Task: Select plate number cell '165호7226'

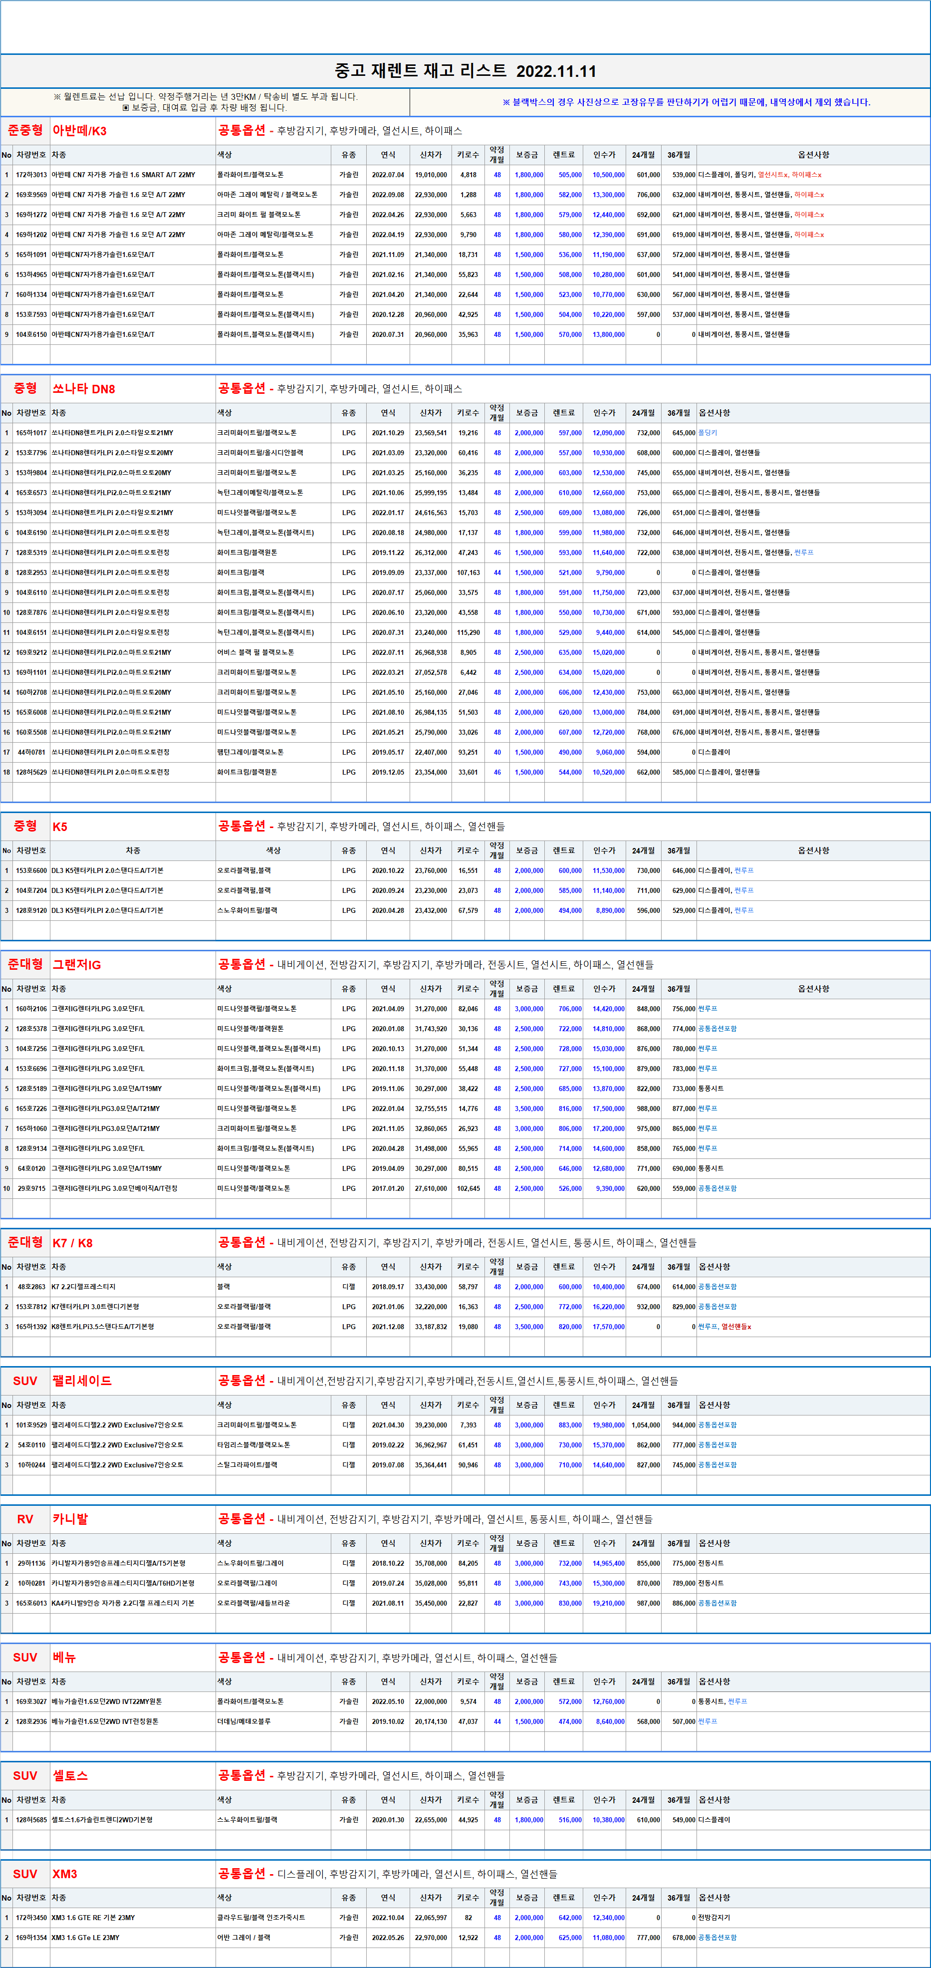Action: coord(31,1109)
